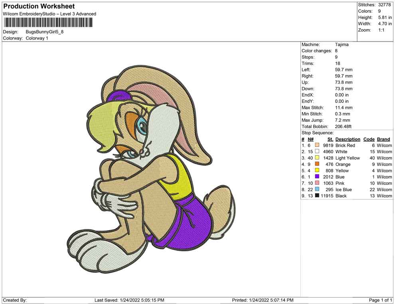Click the N# column header

(310, 139)
